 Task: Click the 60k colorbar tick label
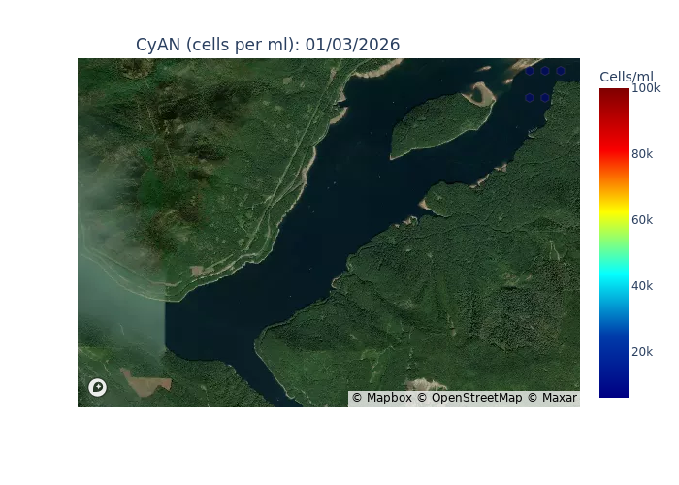tap(642, 220)
